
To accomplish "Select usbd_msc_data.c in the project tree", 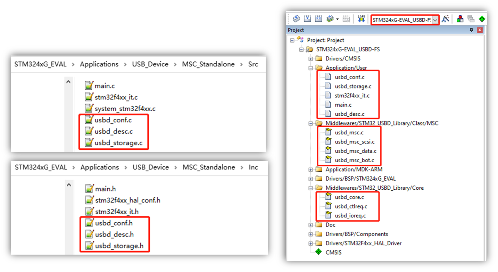I will point(356,151).
